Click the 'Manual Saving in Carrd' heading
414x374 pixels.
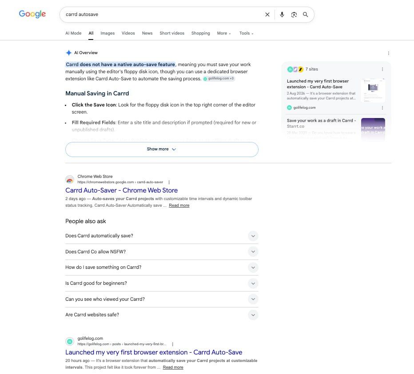[x=97, y=93]
